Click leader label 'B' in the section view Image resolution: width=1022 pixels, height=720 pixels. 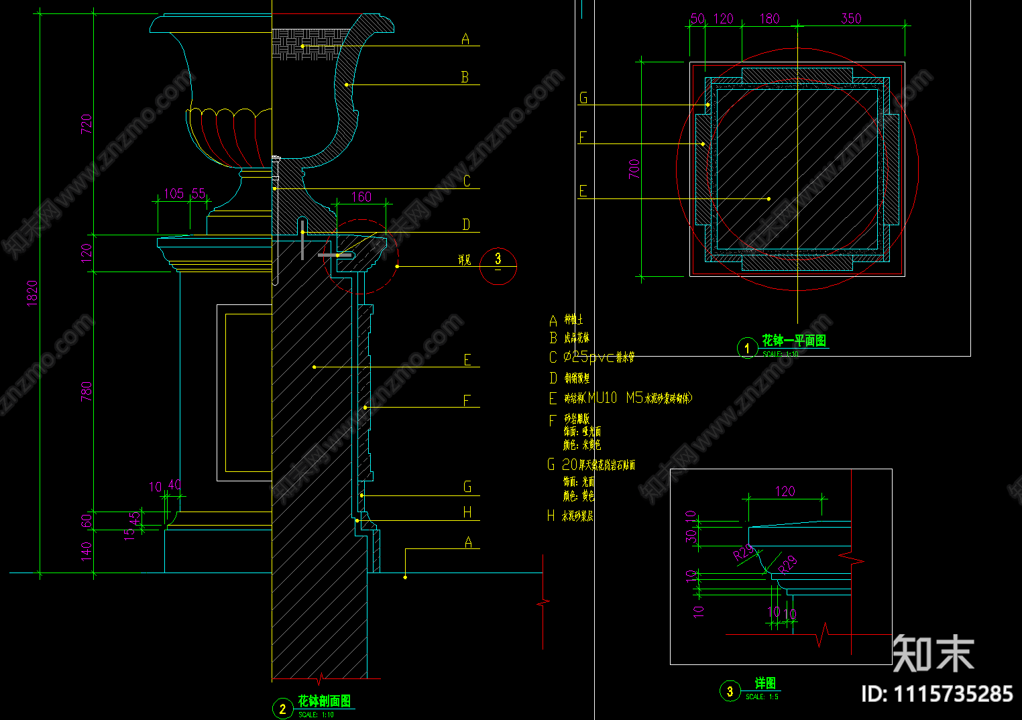click(x=465, y=78)
